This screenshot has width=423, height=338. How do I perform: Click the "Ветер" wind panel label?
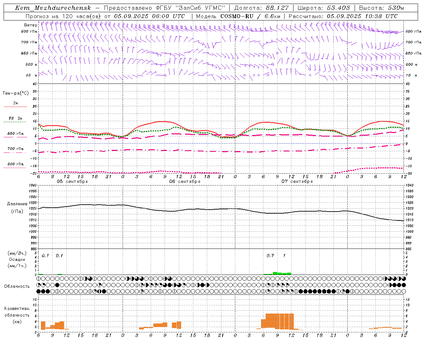30,25
